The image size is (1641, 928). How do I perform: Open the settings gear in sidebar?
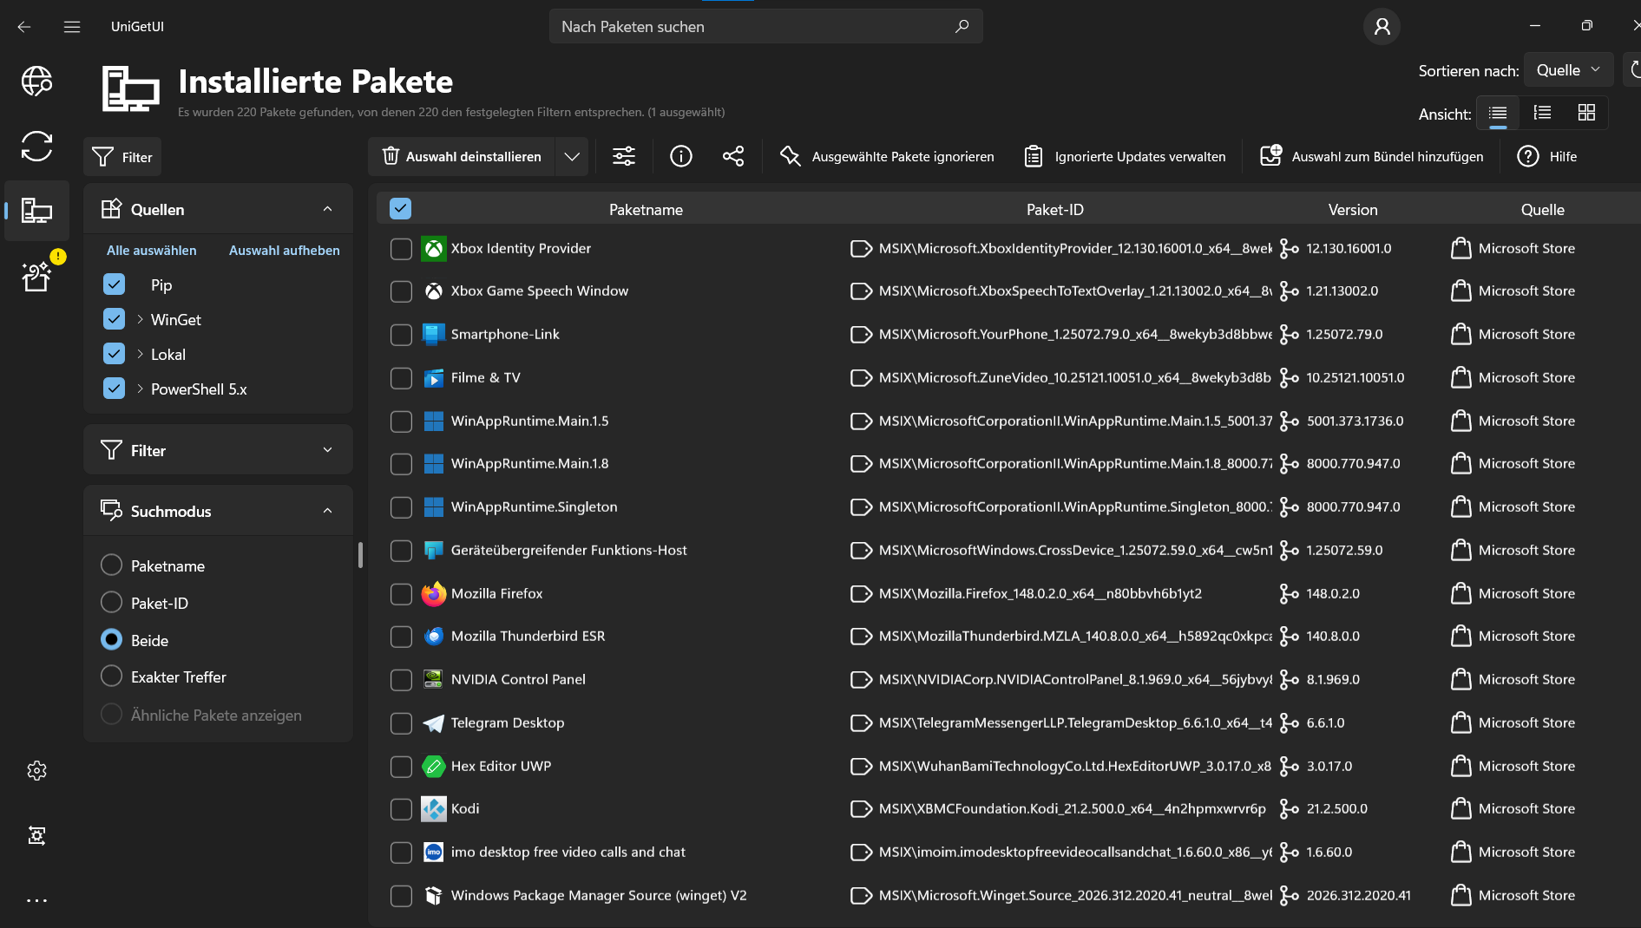pos(36,770)
